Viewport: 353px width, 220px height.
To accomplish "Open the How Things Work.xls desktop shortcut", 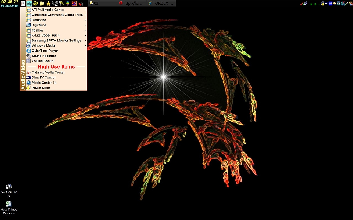I will [x=9, y=205].
